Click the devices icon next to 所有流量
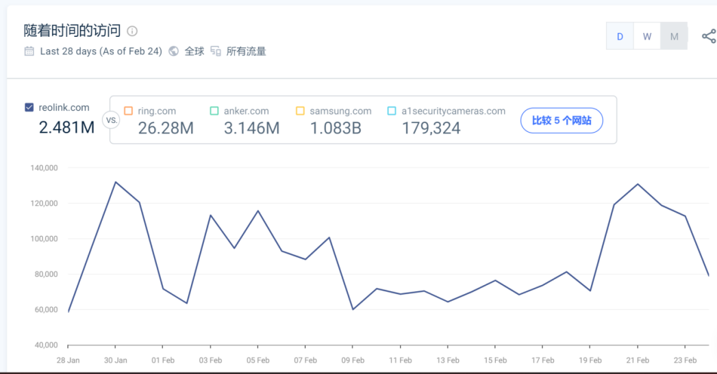717x374 pixels. [216, 51]
